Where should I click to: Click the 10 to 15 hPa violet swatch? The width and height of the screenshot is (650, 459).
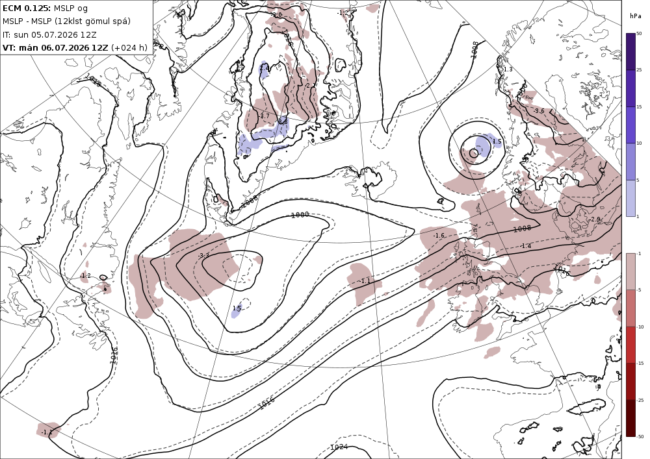pyautogui.click(x=630, y=125)
